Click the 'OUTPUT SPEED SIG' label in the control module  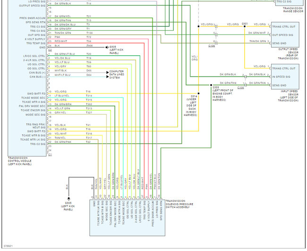click(x=32, y=6)
